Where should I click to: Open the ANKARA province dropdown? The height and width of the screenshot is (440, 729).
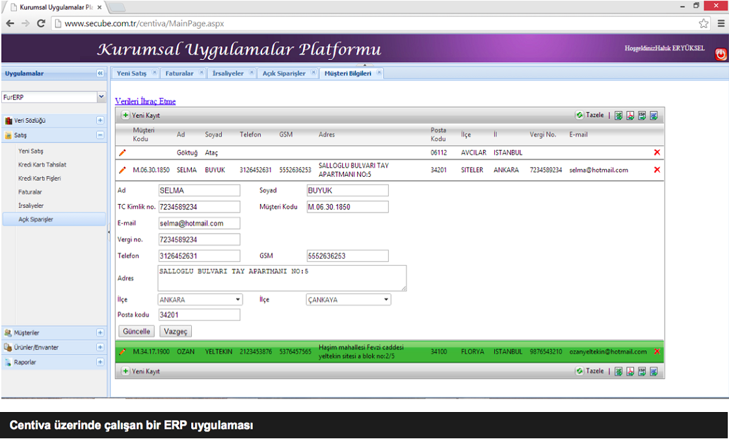pos(238,300)
